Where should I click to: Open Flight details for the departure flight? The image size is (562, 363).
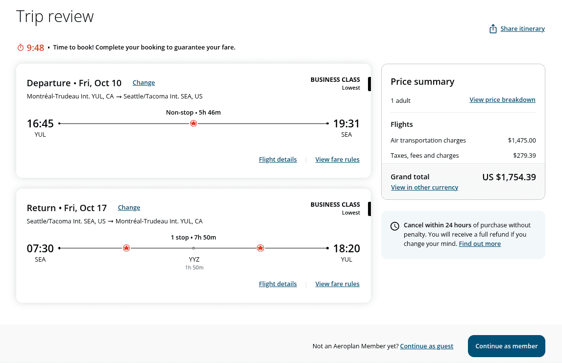pos(277,159)
